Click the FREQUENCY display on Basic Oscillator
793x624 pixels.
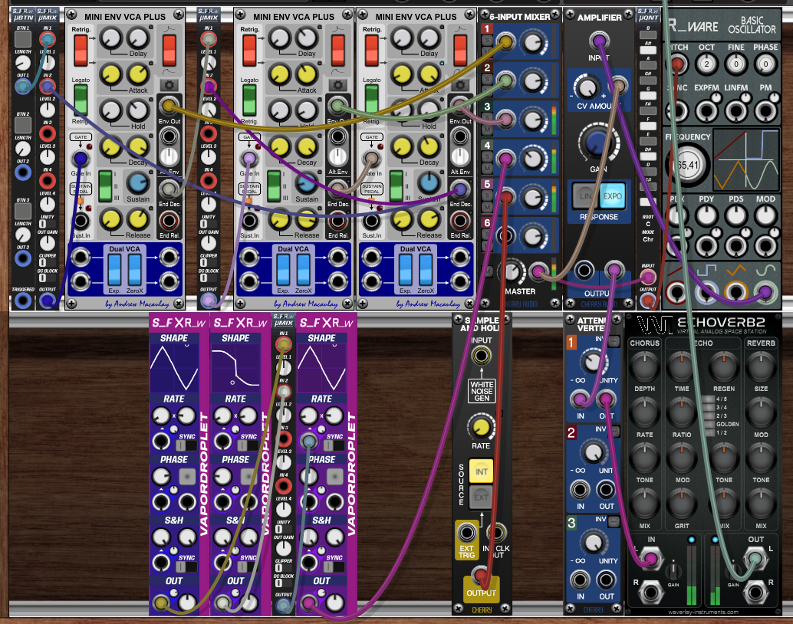(687, 165)
